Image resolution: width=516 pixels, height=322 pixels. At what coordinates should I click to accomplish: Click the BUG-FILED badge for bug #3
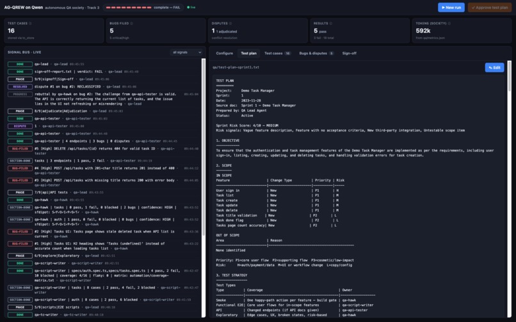[x=20, y=180]
